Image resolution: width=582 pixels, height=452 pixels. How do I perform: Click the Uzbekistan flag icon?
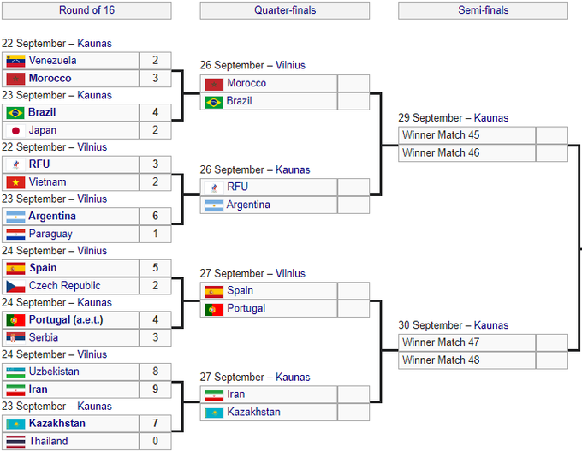coord(15,372)
